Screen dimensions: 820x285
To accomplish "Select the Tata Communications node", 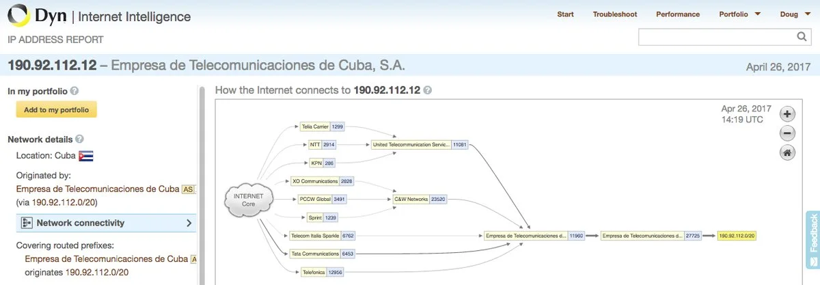I will pos(323,254).
